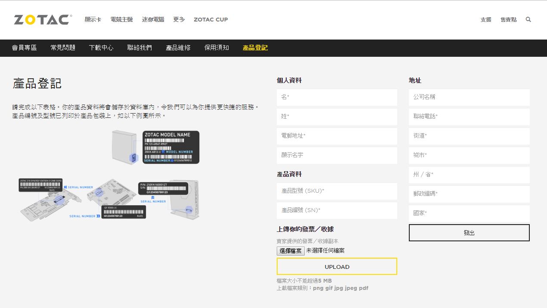Image resolution: width=547 pixels, height=308 pixels.
Task: Switch to the 會員專區 tab
Action: coord(25,48)
